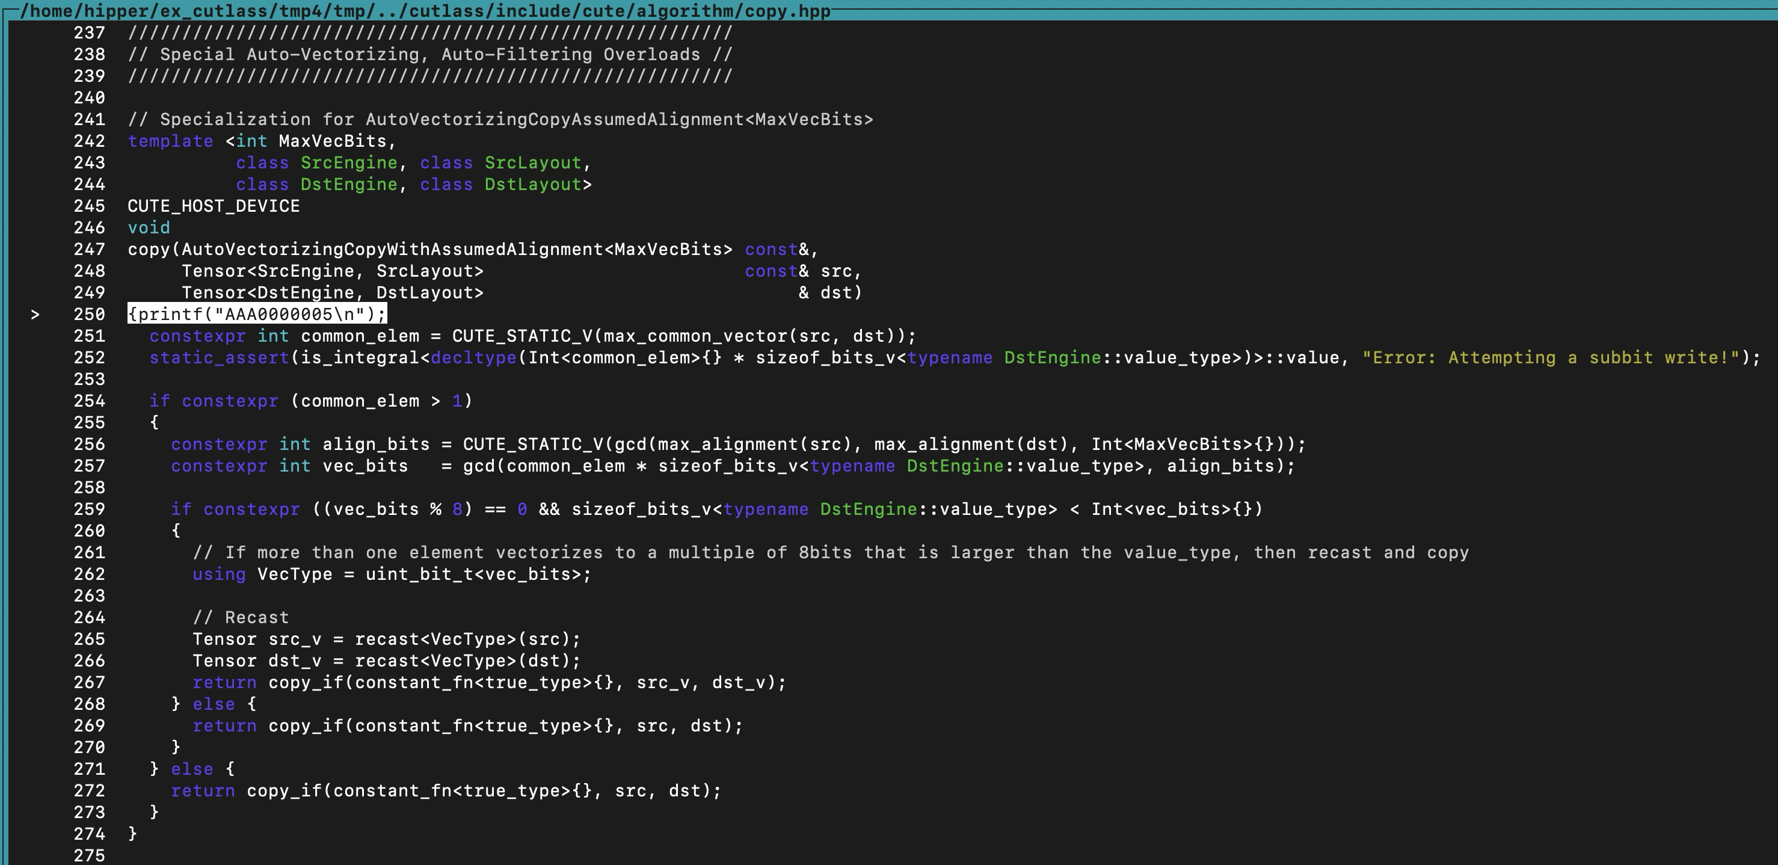
Task: Click line number 254 in the gutter
Action: [89, 401]
